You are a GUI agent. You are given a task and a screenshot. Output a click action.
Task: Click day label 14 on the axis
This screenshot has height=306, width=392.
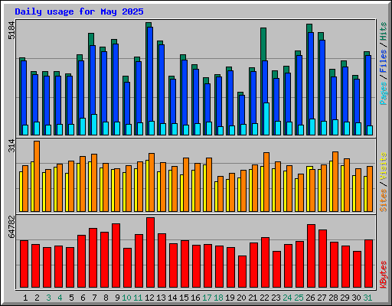click(x=172, y=298)
